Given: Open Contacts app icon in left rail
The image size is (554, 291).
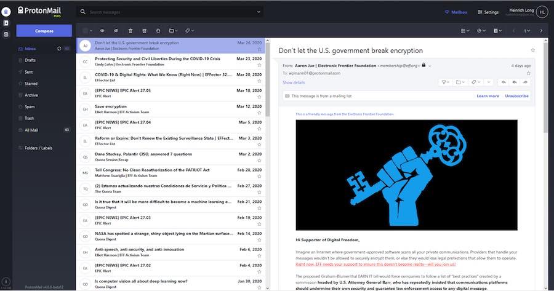Looking at the screenshot, I should pos(6,23).
